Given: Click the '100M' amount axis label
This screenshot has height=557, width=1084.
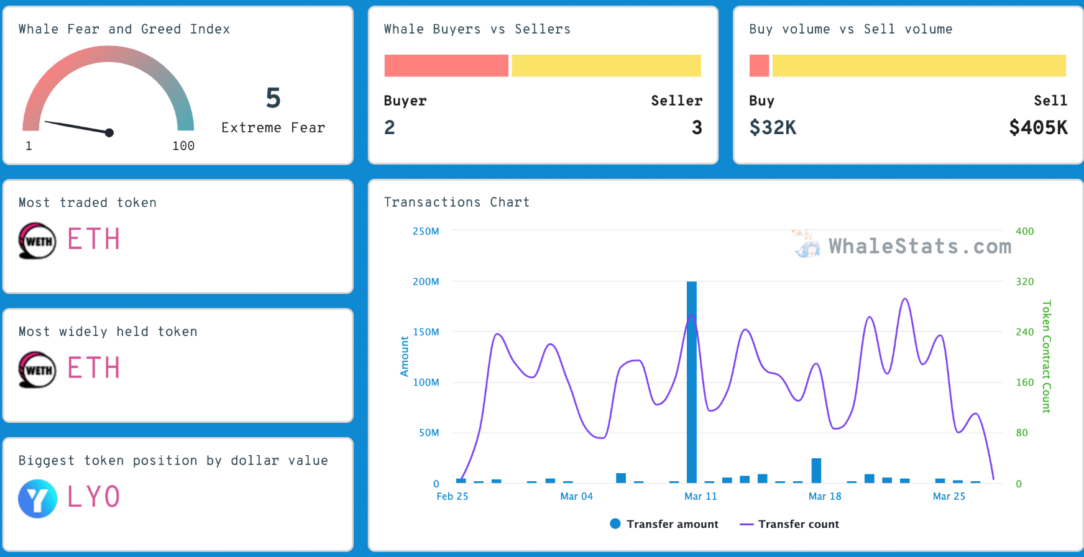Looking at the screenshot, I should coord(426,382).
